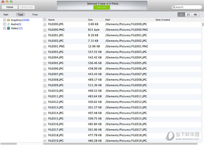The image size is (204, 145).
Task: Check the box for FILE002.JPG
Action: point(45,41)
